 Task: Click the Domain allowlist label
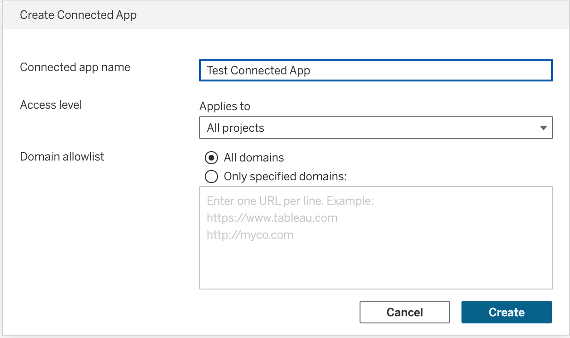[x=62, y=157]
